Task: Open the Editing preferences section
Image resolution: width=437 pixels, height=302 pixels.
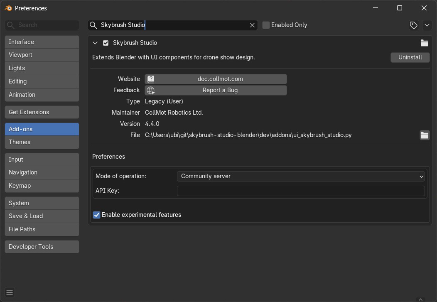Action: pyautogui.click(x=42, y=82)
